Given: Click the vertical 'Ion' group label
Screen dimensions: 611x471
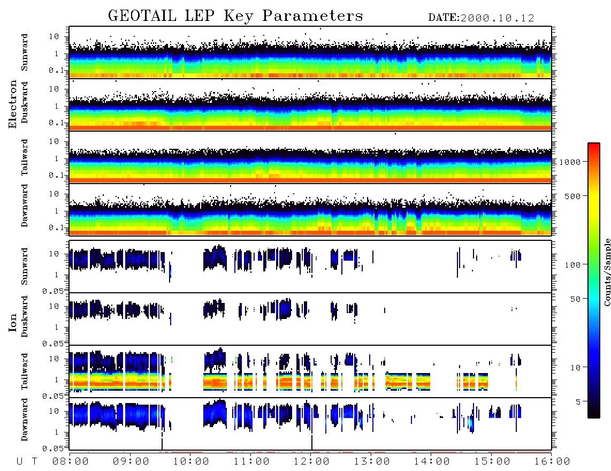Looking at the screenshot, I should click(13, 322).
